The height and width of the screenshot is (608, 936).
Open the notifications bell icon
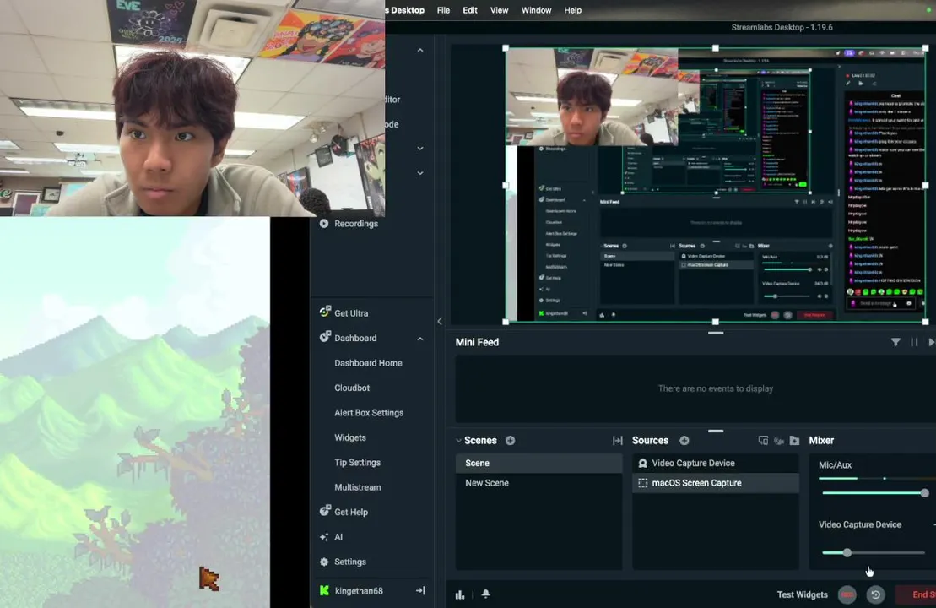[486, 594]
